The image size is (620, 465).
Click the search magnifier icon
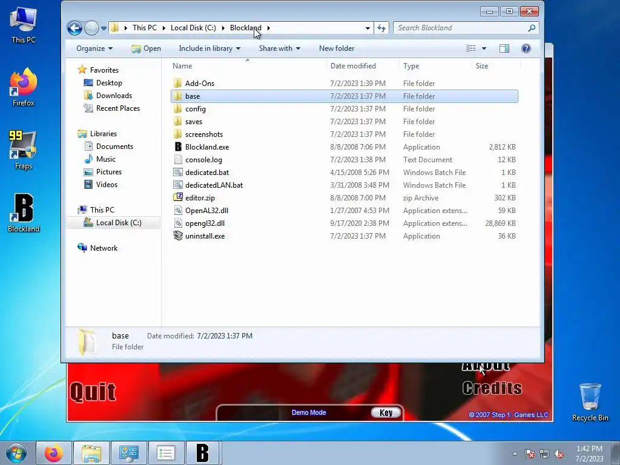[x=532, y=28]
